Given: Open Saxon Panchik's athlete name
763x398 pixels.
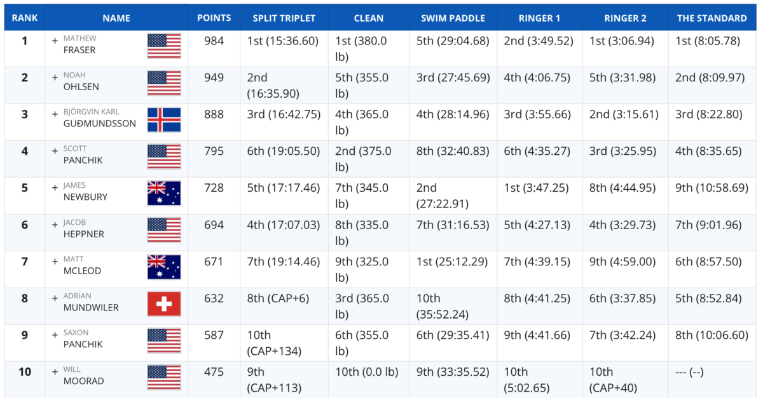Looking at the screenshot, I should point(83,339).
